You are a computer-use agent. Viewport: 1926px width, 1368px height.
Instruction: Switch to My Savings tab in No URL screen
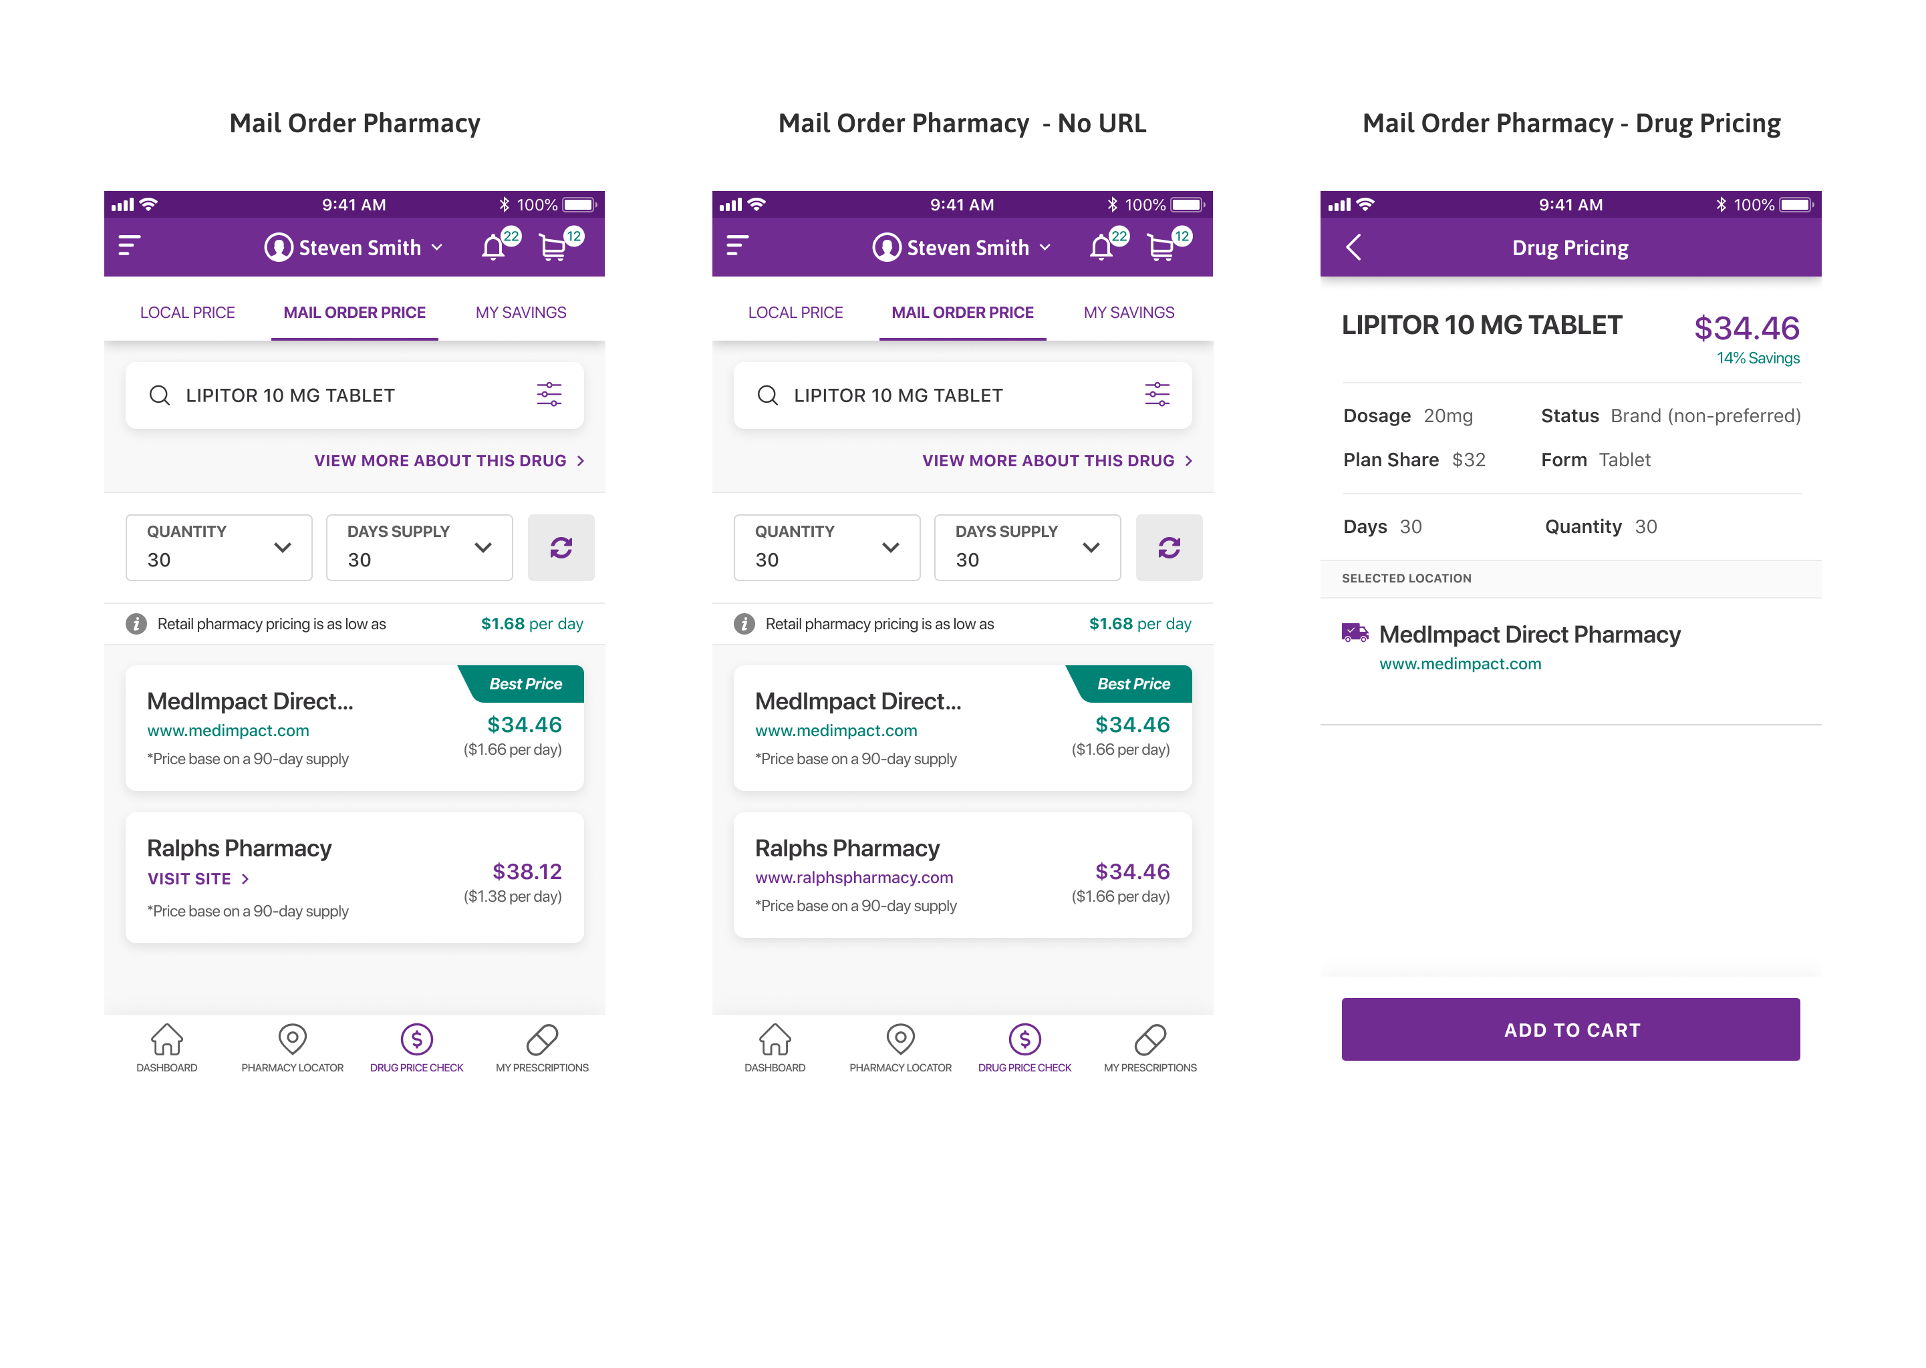(x=1129, y=313)
